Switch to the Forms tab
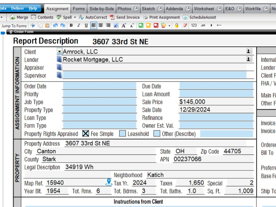The image size is (276, 207). pos(79,9)
